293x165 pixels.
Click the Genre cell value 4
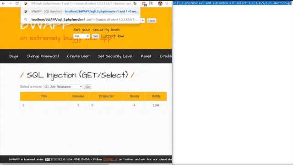[134, 105]
